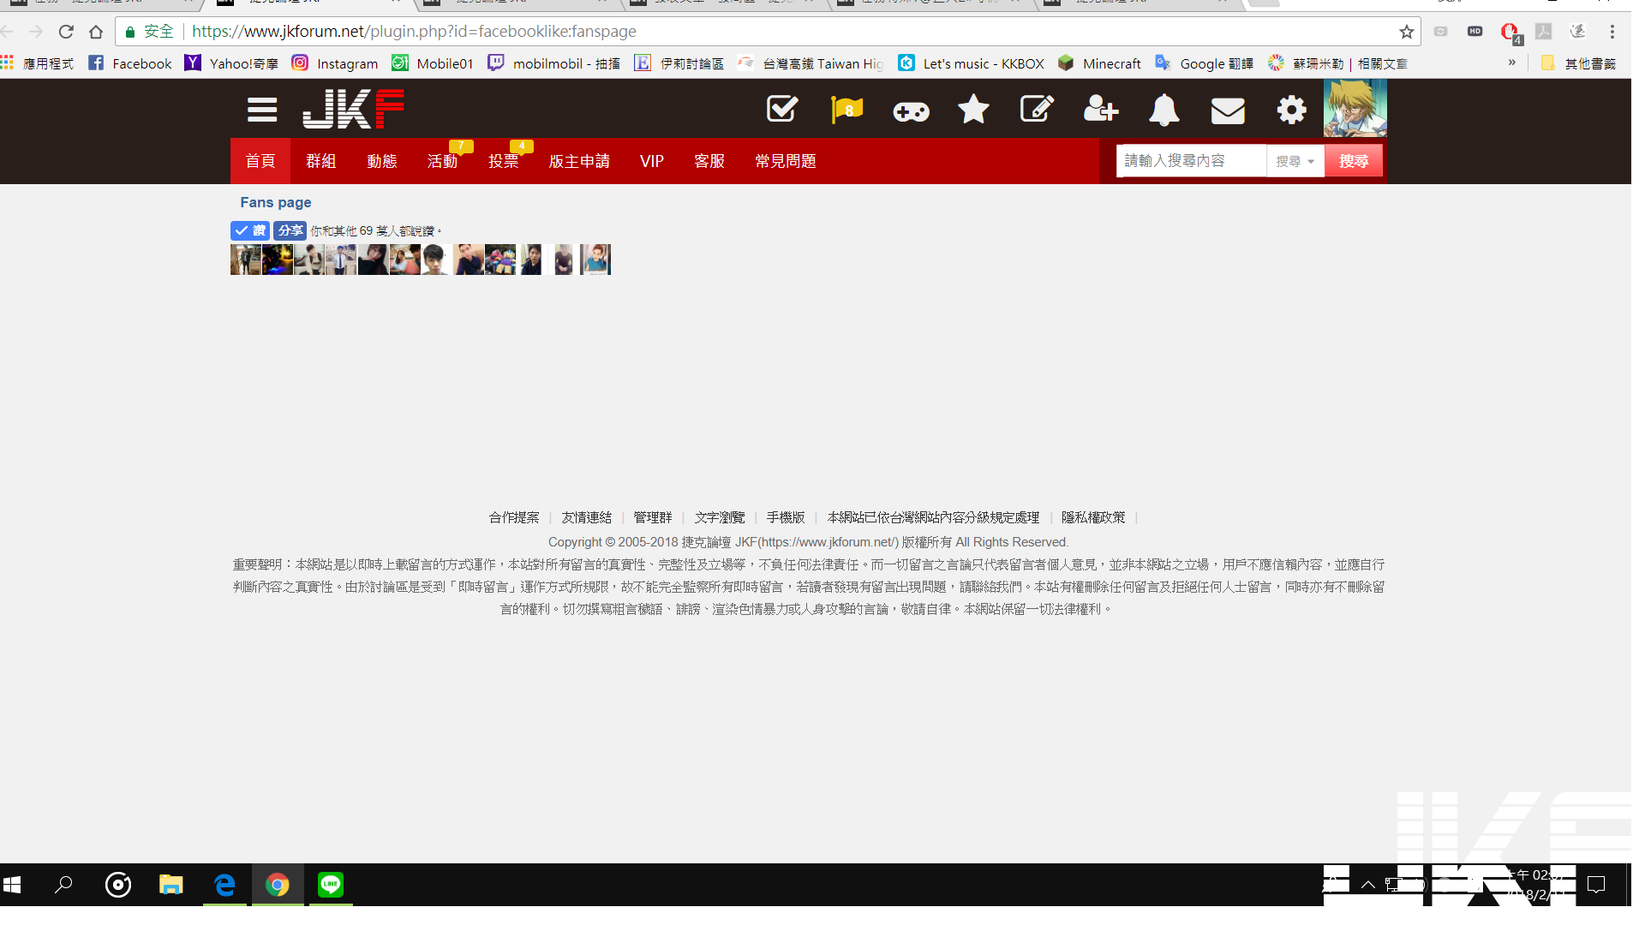
Task: Open the Let's music - KKBOX bookmark
Action: [971, 63]
